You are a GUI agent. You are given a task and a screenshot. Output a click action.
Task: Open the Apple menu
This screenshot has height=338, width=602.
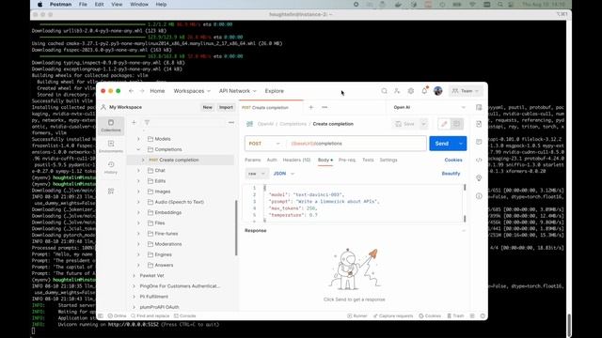coord(40,4)
